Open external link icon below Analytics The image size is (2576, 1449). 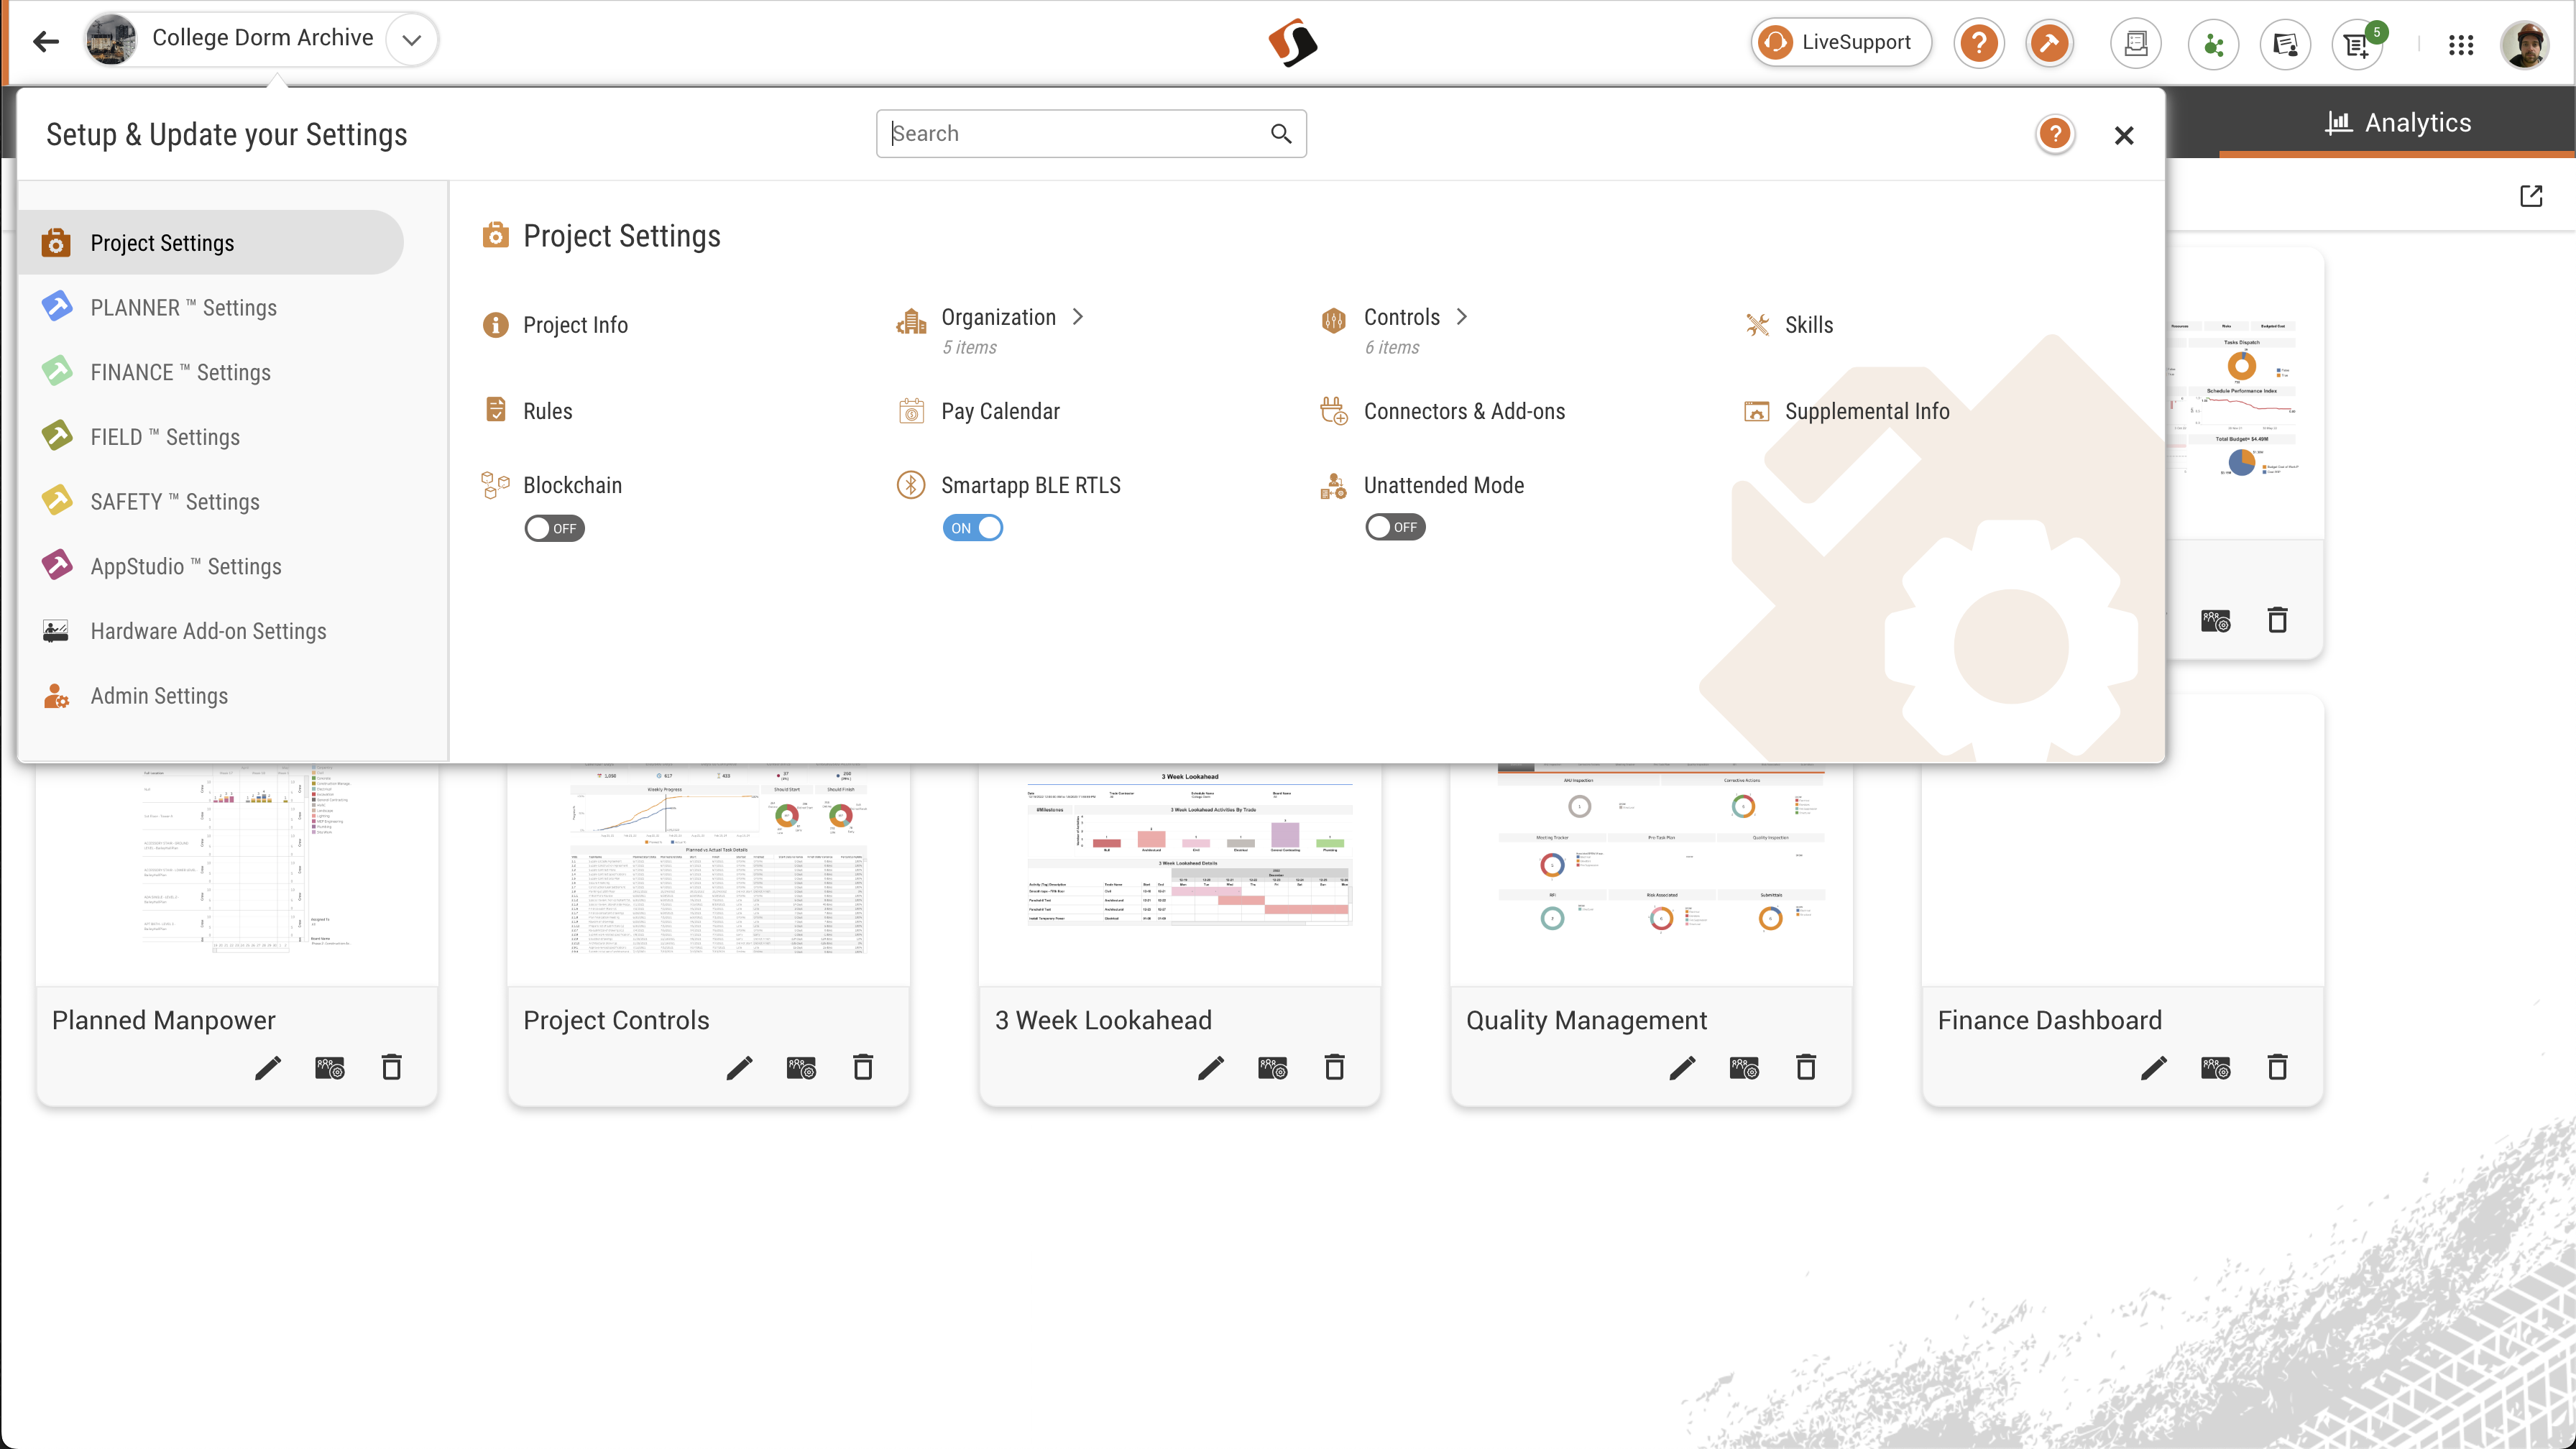[x=2531, y=196]
